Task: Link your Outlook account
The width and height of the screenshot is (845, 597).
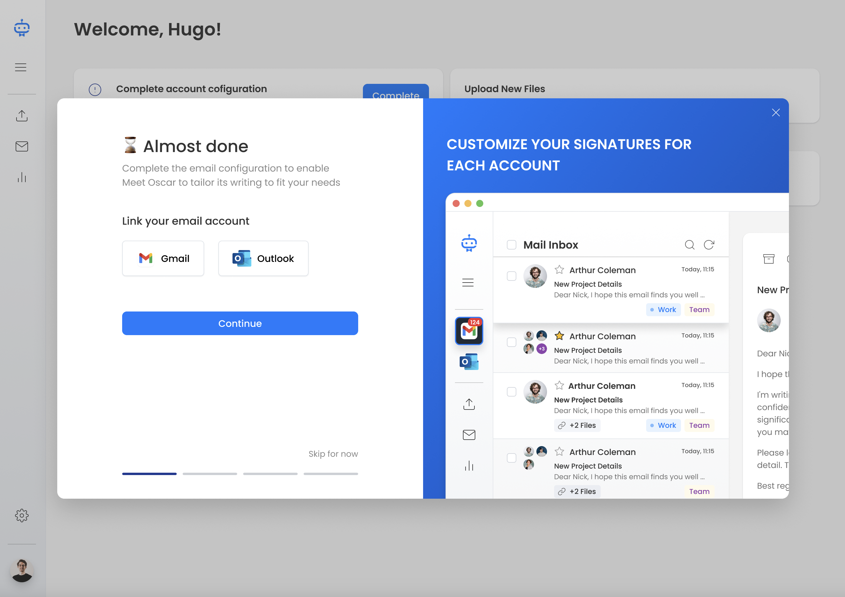Action: [263, 259]
